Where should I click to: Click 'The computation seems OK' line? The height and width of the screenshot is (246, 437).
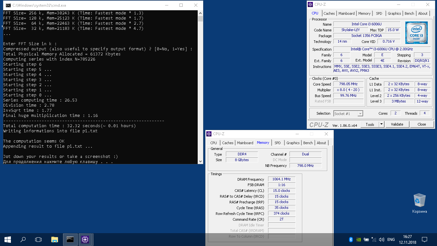pos(34,141)
